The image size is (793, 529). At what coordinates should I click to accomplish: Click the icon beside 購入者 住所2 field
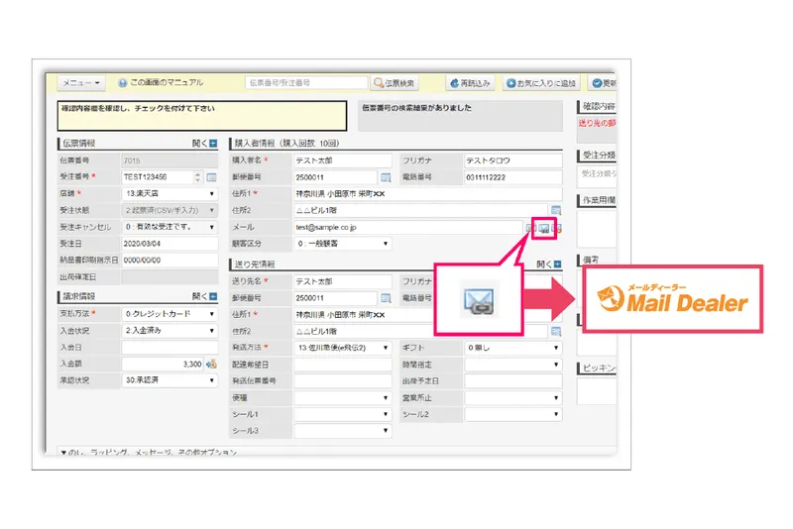[556, 210]
